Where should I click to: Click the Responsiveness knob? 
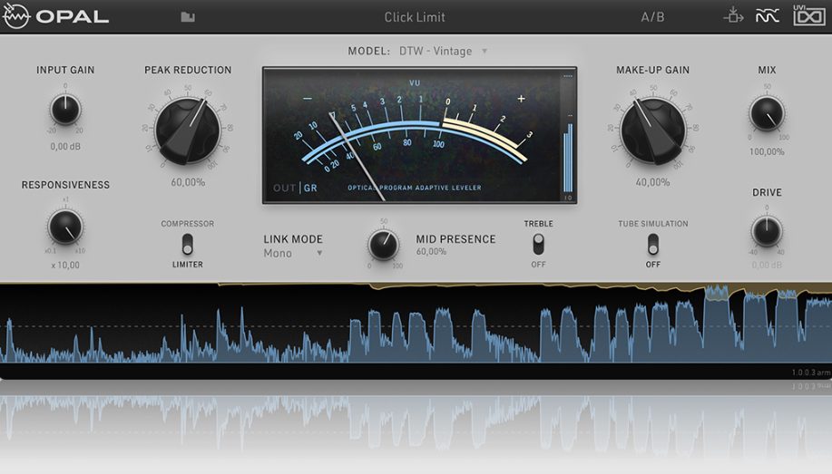pyautogui.click(x=65, y=226)
